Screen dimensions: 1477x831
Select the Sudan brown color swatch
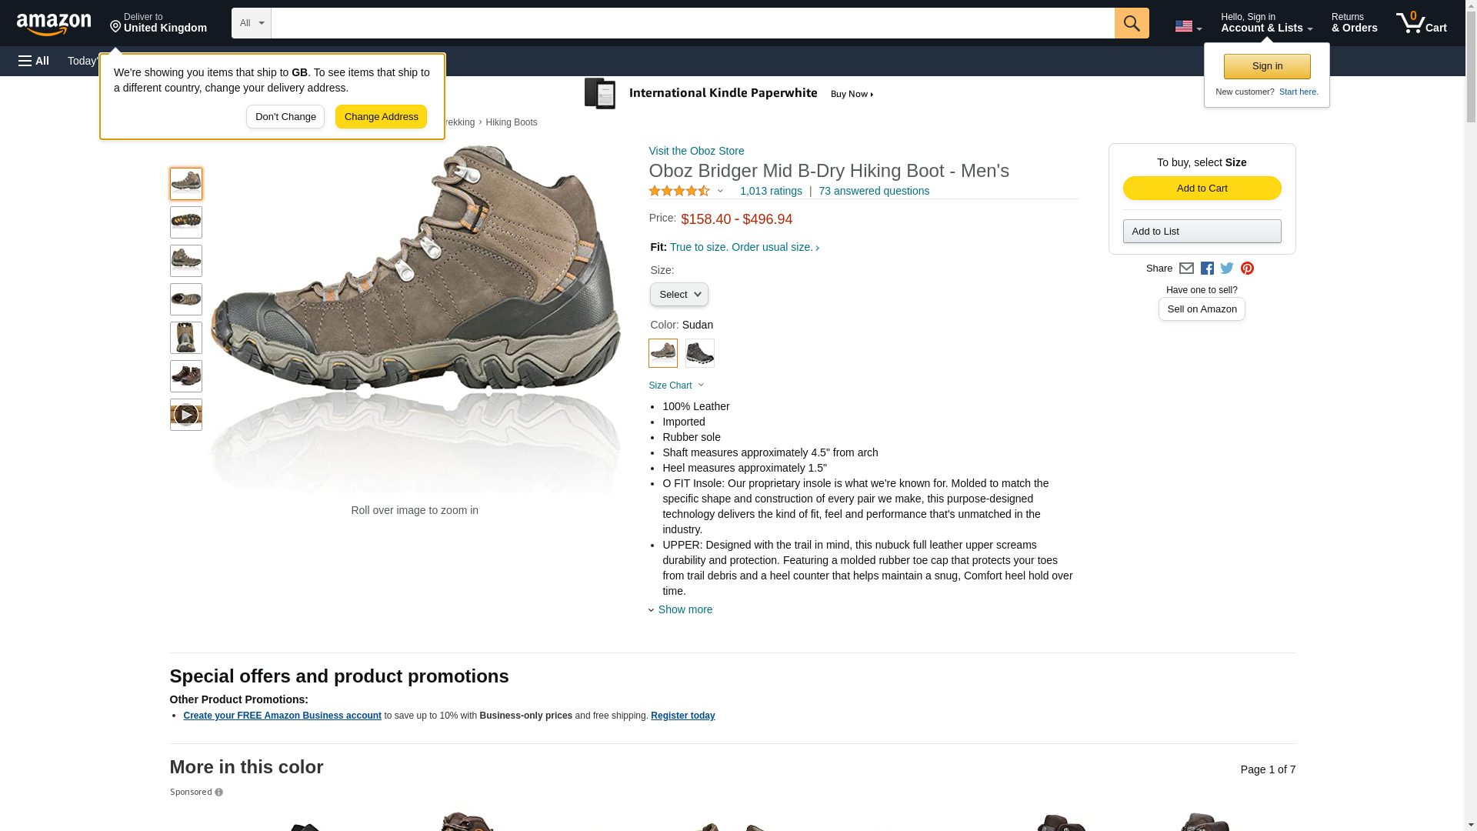pyautogui.click(x=662, y=353)
